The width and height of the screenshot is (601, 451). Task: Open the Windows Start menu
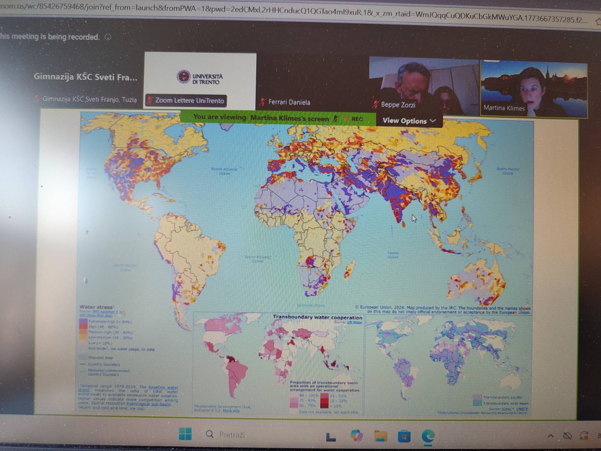[x=185, y=434]
